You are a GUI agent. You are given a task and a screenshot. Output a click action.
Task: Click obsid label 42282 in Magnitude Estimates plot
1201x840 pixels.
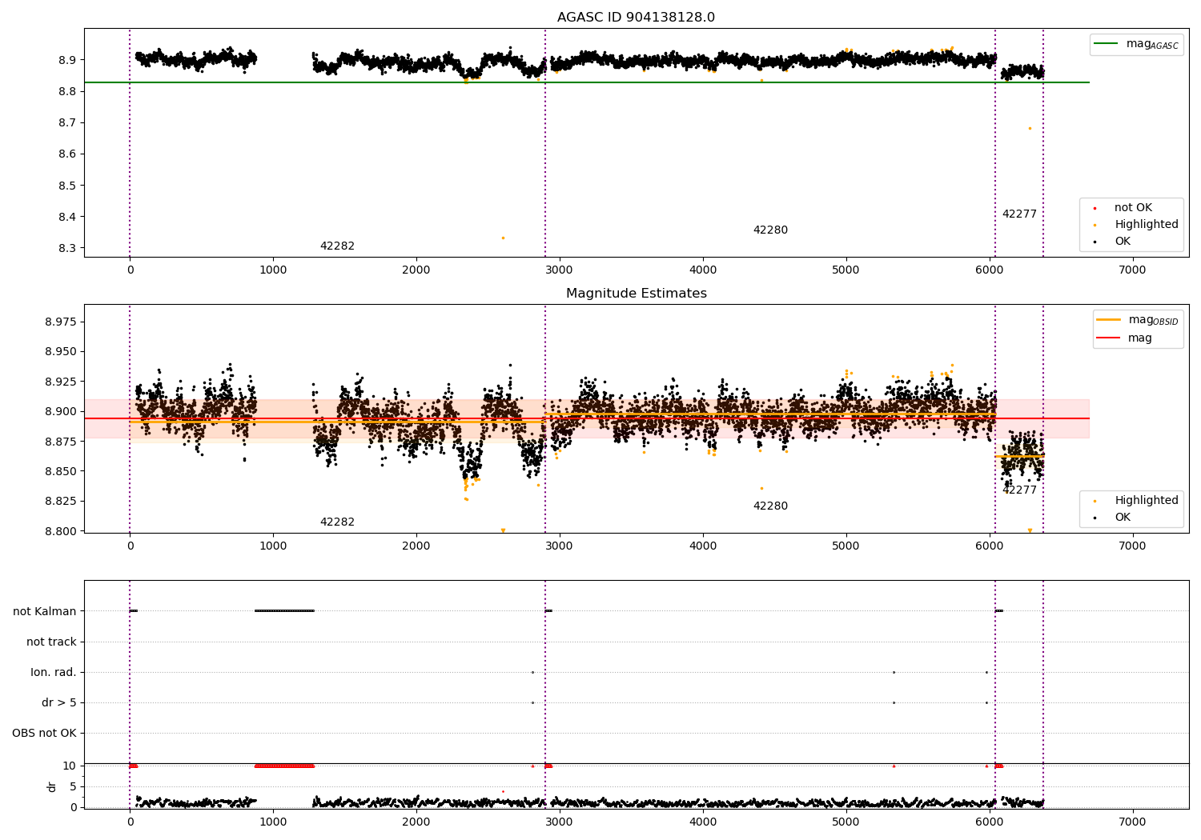tap(337, 522)
